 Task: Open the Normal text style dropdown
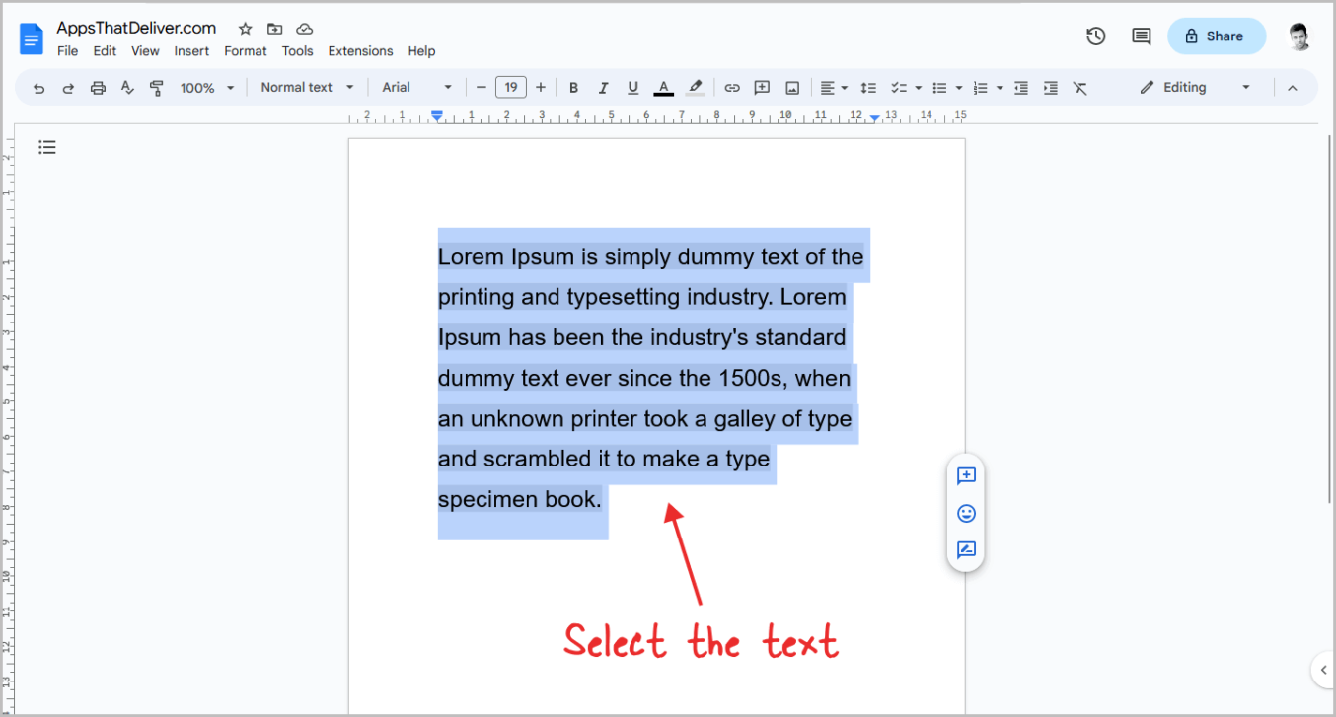point(307,88)
